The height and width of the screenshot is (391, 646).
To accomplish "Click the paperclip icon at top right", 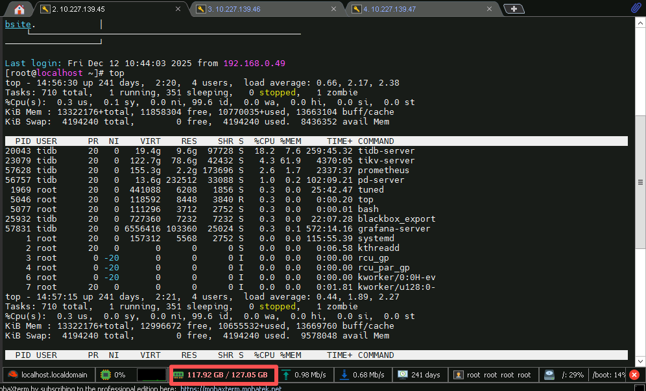I will coord(636,8).
